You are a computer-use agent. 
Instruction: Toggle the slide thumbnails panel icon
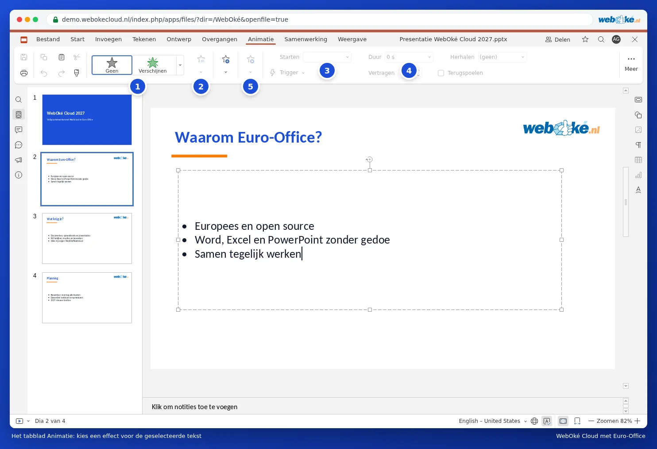(x=19, y=115)
